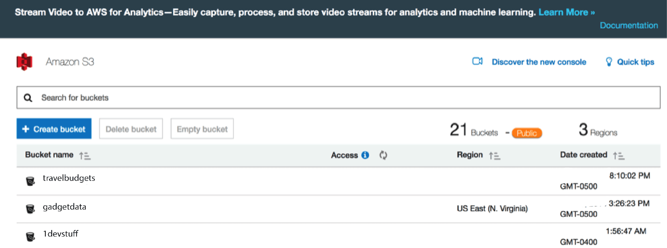The width and height of the screenshot is (667, 248).
Task: Open Discover the new console link
Action: pos(539,62)
